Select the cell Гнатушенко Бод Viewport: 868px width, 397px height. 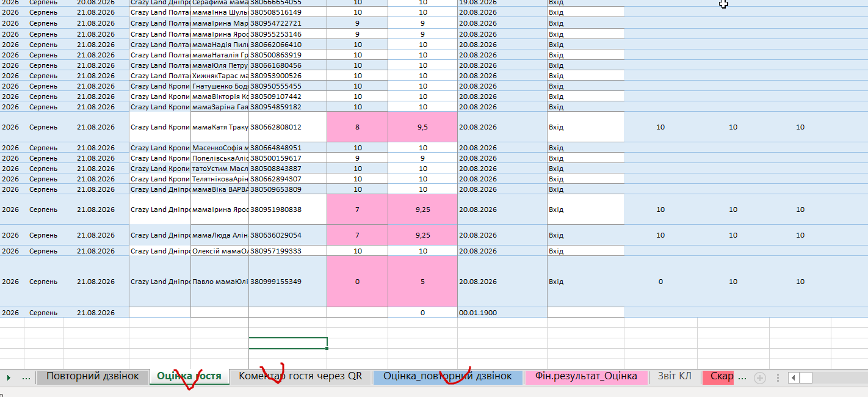pyautogui.click(x=220, y=86)
